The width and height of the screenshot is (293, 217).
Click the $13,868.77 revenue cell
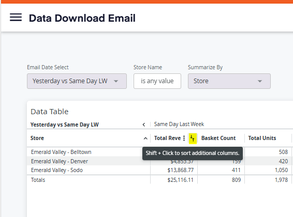point(181,170)
